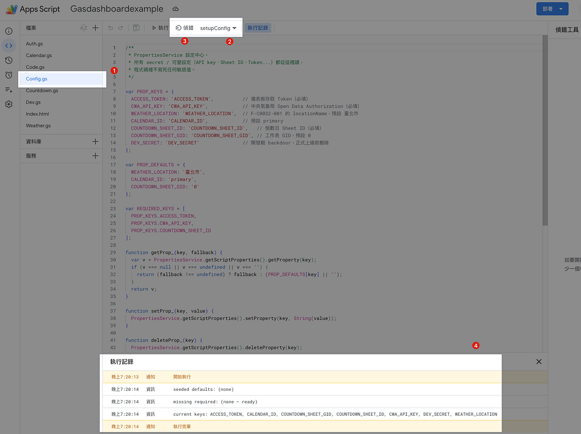The height and width of the screenshot is (434, 581).
Task: Start debugging with 偵錯 button
Action: (184, 28)
